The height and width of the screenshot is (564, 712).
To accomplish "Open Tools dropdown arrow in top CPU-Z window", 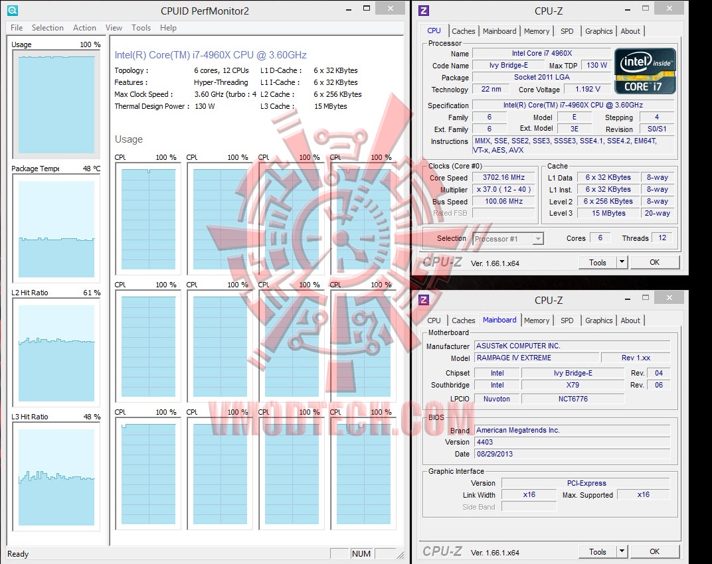I will point(622,262).
